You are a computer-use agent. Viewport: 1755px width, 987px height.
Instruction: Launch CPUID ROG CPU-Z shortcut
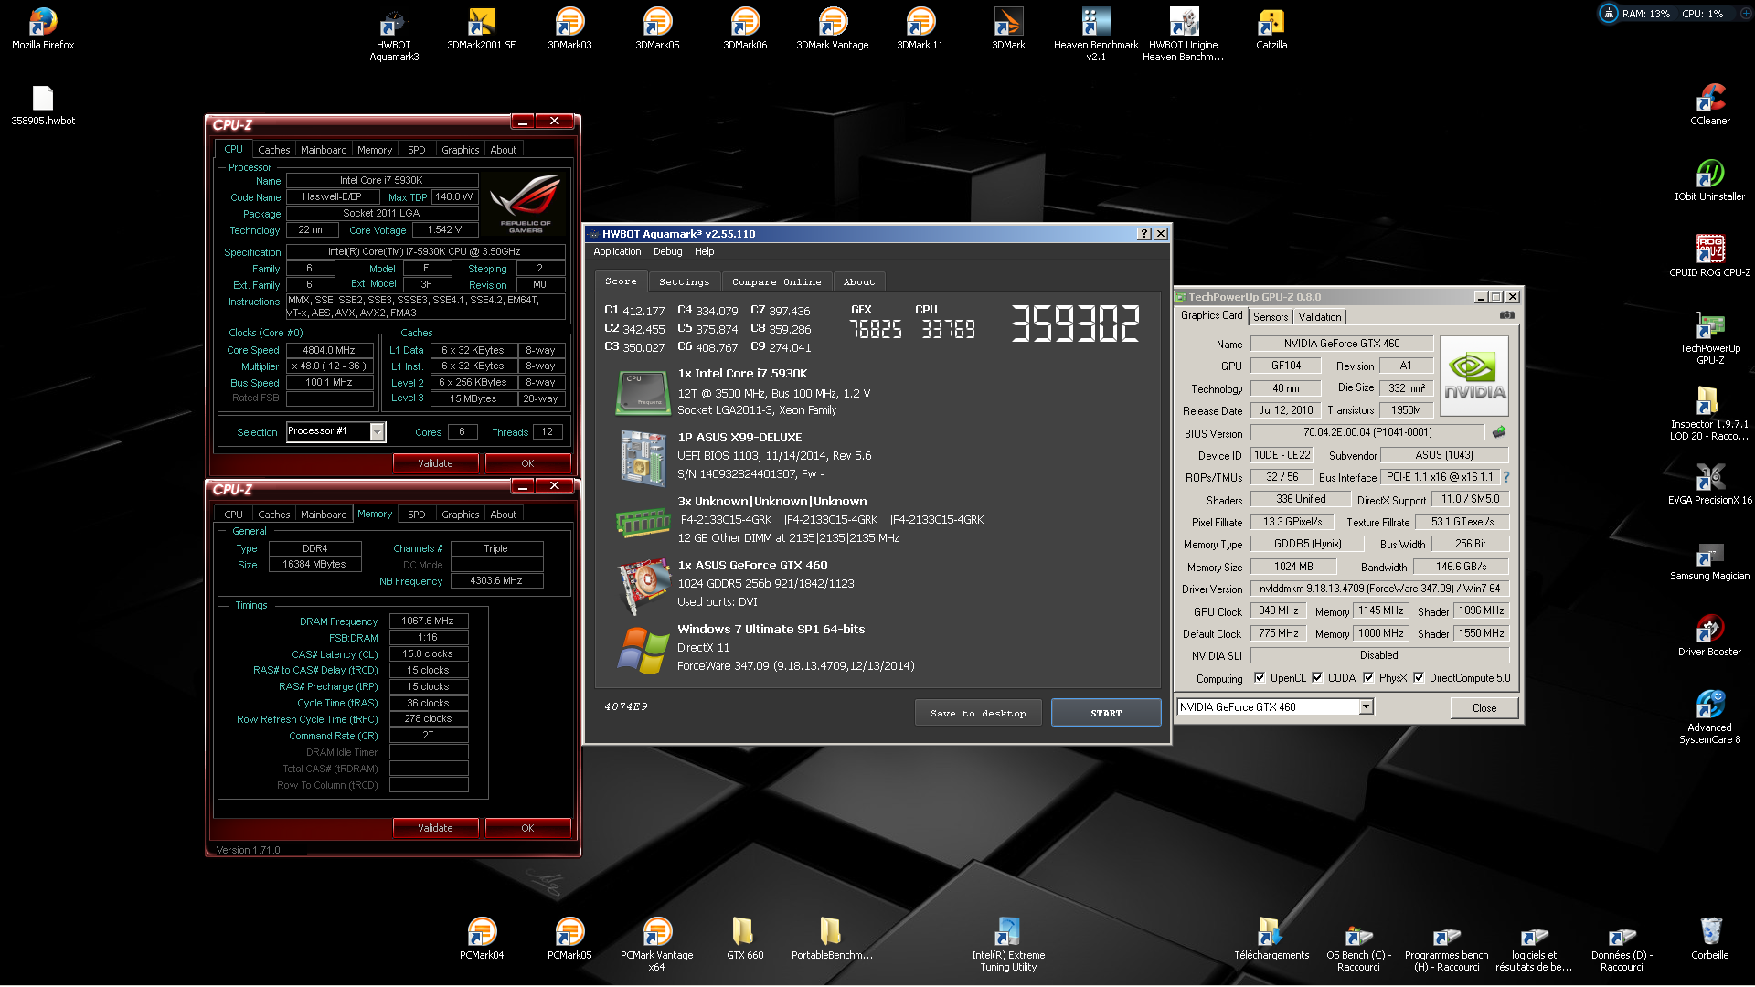1710,256
